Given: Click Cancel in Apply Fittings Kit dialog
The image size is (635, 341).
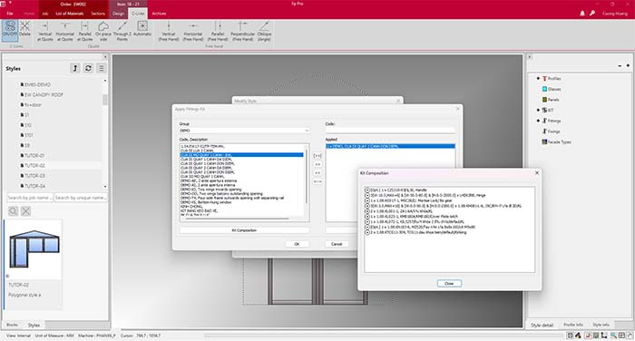Looking at the screenshot, I should pyautogui.click(x=337, y=244).
